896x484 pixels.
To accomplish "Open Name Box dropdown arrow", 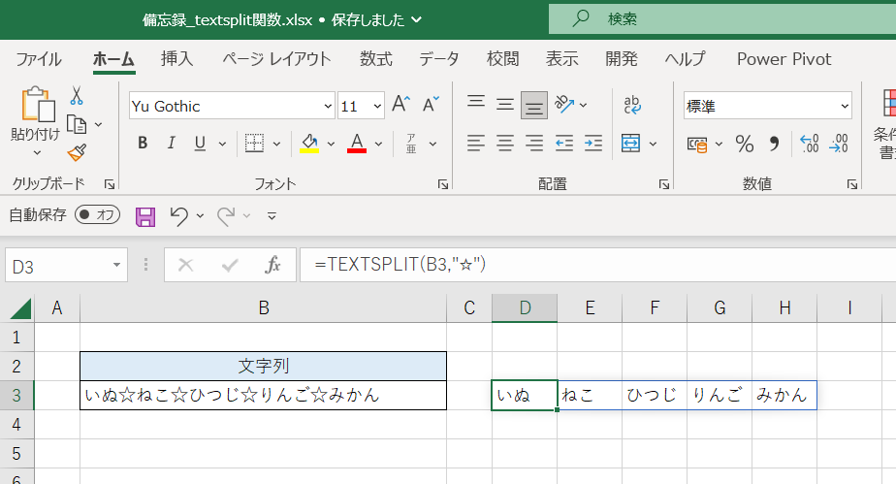I will (x=116, y=265).
